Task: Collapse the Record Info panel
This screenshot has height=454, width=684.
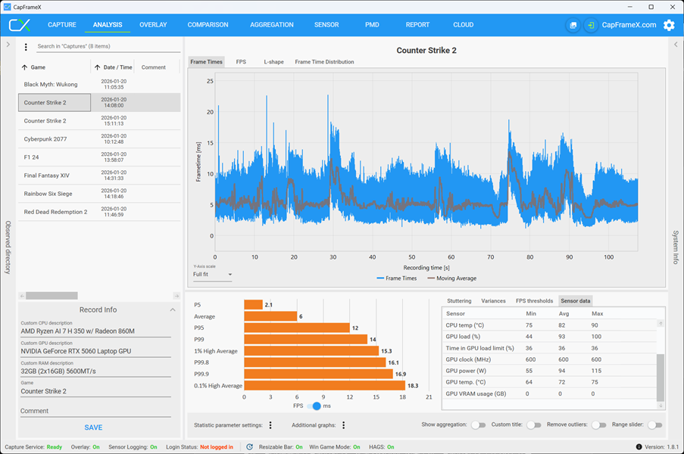Action: tap(173, 309)
